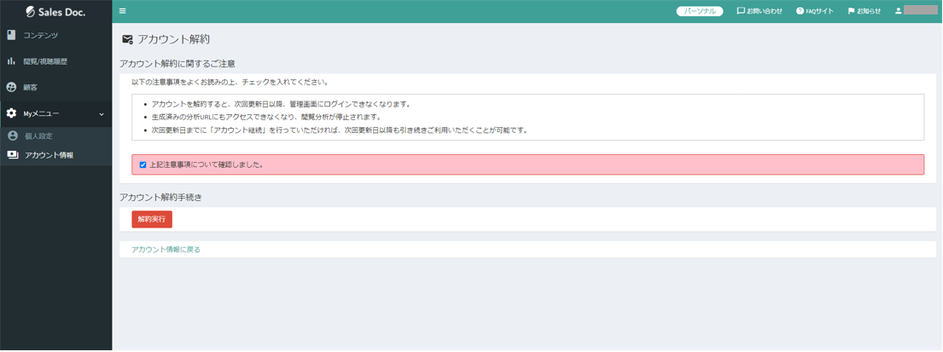The image size is (943, 352).
Task: Click the パーソナル plan badge
Action: point(700,11)
